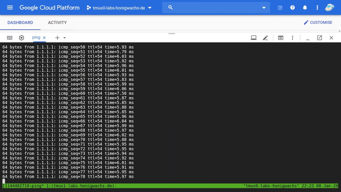The height and width of the screenshot is (192, 341).
Task: Open the terminal settings gear
Action: tap(22, 38)
